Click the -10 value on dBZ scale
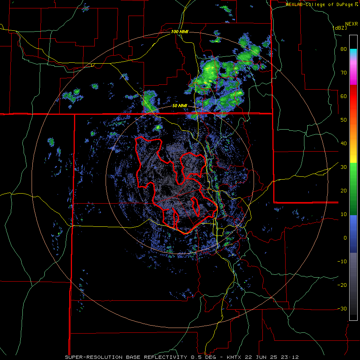360x360 pixels. tap(342, 262)
